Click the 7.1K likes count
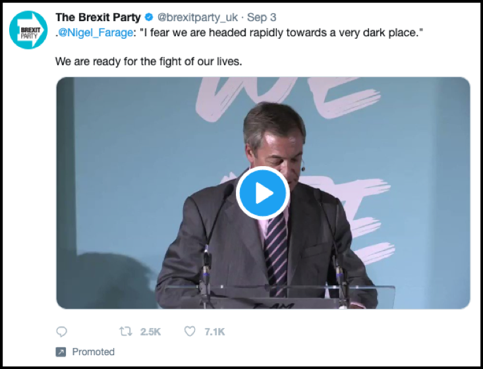 [x=214, y=331]
